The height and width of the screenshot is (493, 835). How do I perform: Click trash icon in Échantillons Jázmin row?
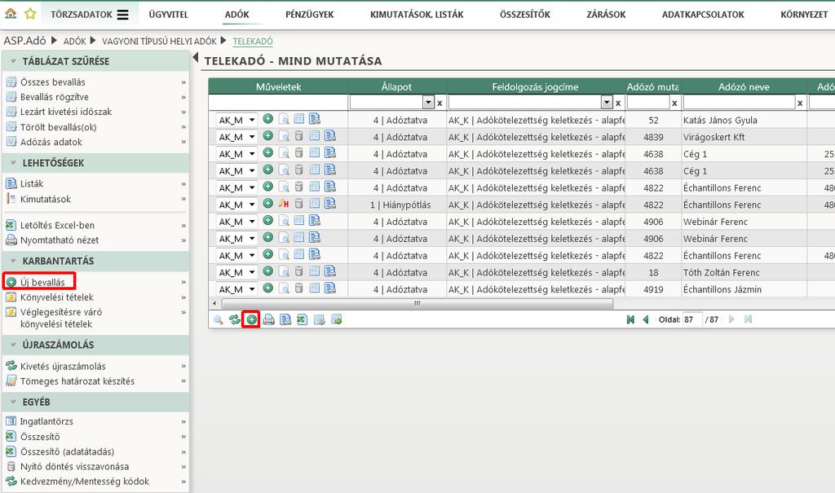[298, 288]
